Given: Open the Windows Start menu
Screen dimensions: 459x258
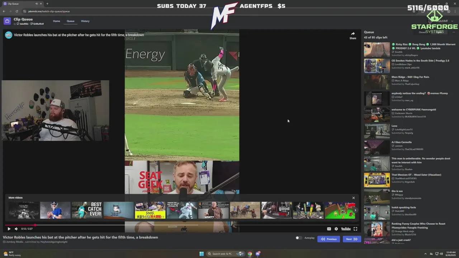Looking at the screenshot, I should (202, 254).
